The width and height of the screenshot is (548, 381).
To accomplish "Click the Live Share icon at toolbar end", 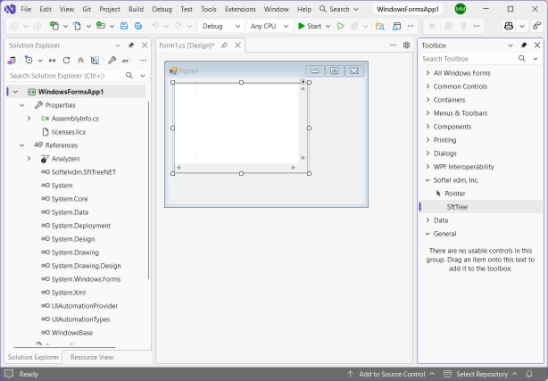I will (536, 26).
